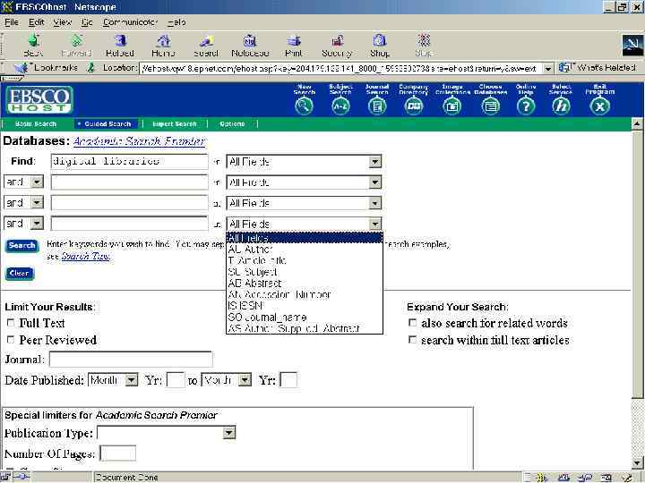Screen dimensions: 645x483
Task: Switch to Basic Search tab
Action: (35, 123)
